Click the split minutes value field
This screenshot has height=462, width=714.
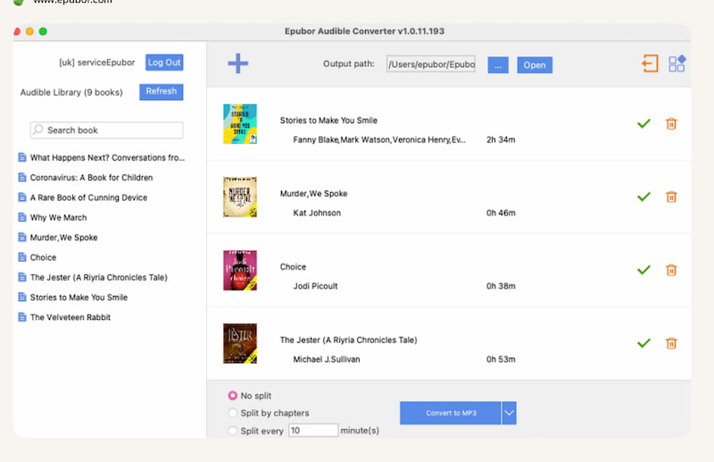[x=313, y=430]
